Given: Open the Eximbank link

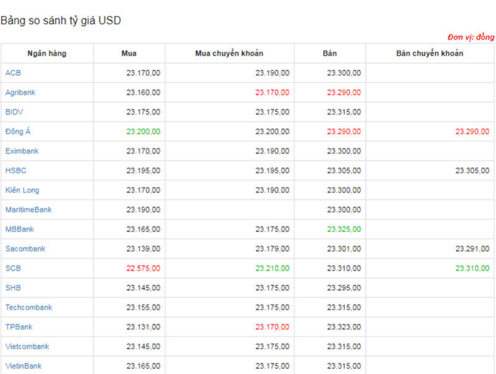Looking at the screenshot, I should (22, 151).
